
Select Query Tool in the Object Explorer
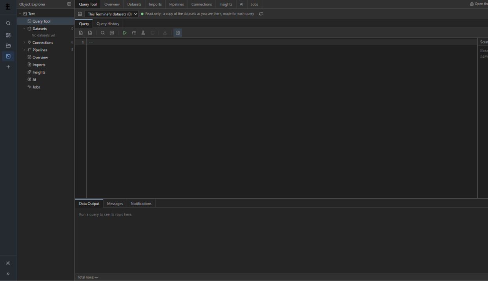(46, 21)
